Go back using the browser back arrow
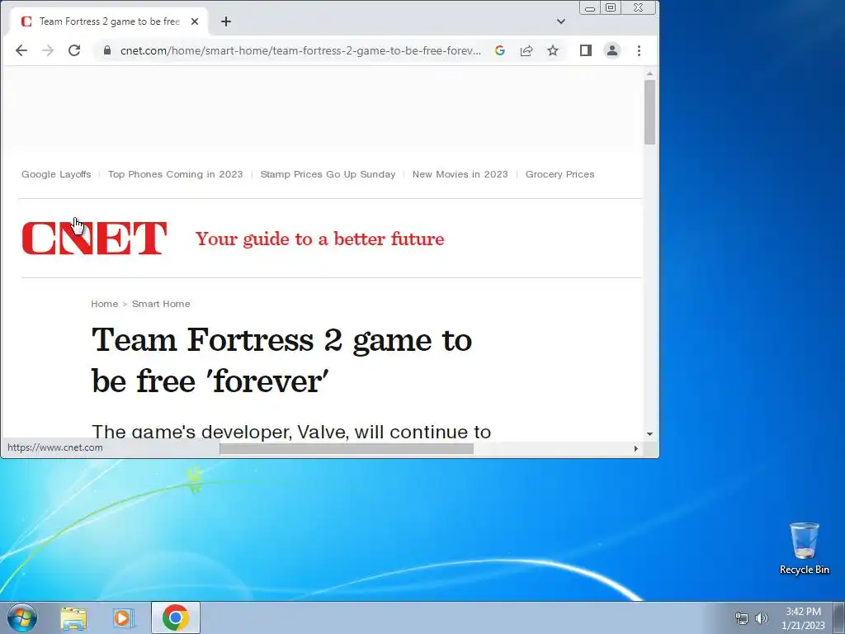The width and height of the screenshot is (845, 634). (21, 50)
